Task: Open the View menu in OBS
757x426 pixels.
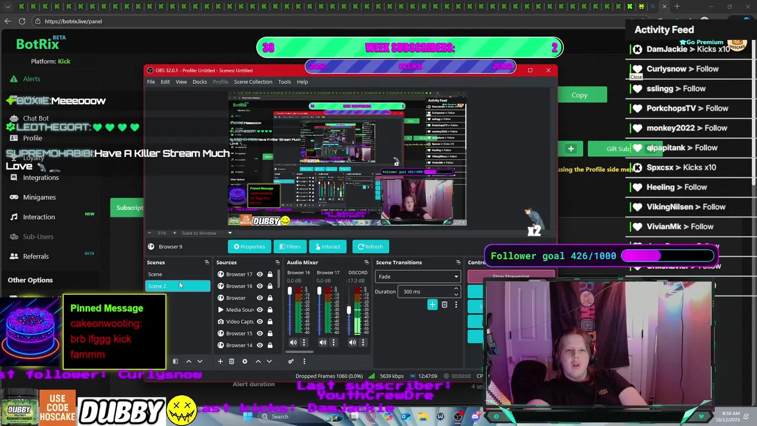Action: (x=181, y=82)
